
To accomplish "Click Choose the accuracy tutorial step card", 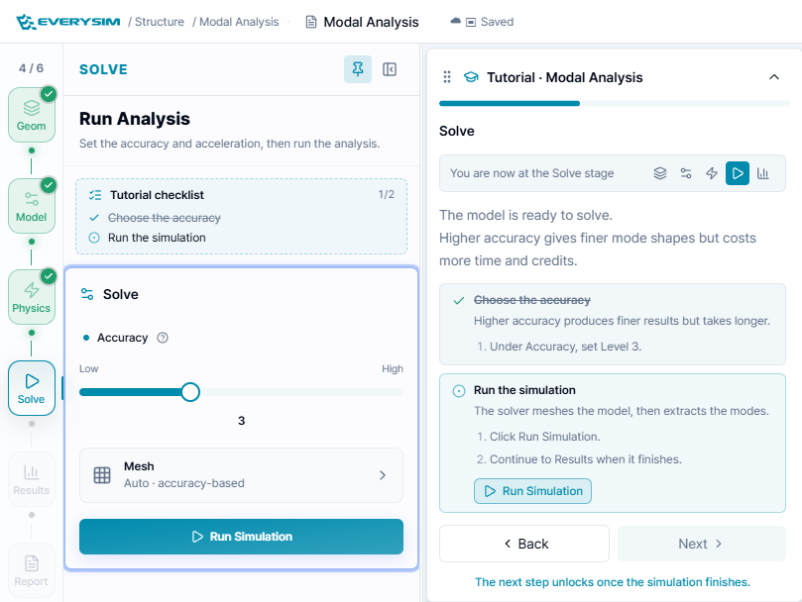I will (x=613, y=324).
